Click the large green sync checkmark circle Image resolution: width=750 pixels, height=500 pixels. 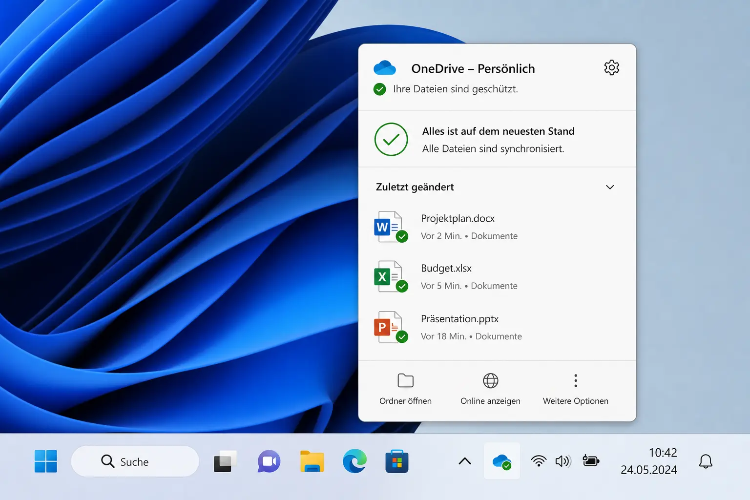[391, 140]
